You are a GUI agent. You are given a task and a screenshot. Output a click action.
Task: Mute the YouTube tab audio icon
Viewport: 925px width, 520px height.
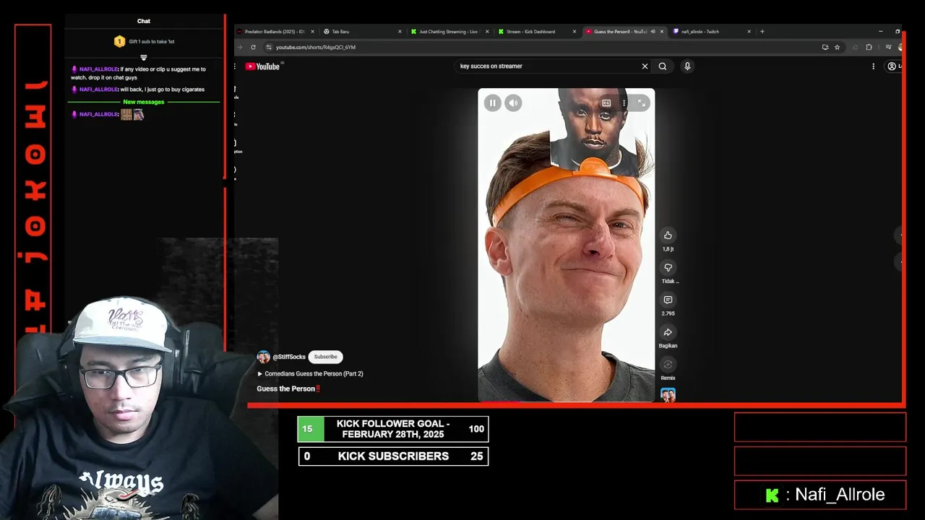click(x=653, y=32)
